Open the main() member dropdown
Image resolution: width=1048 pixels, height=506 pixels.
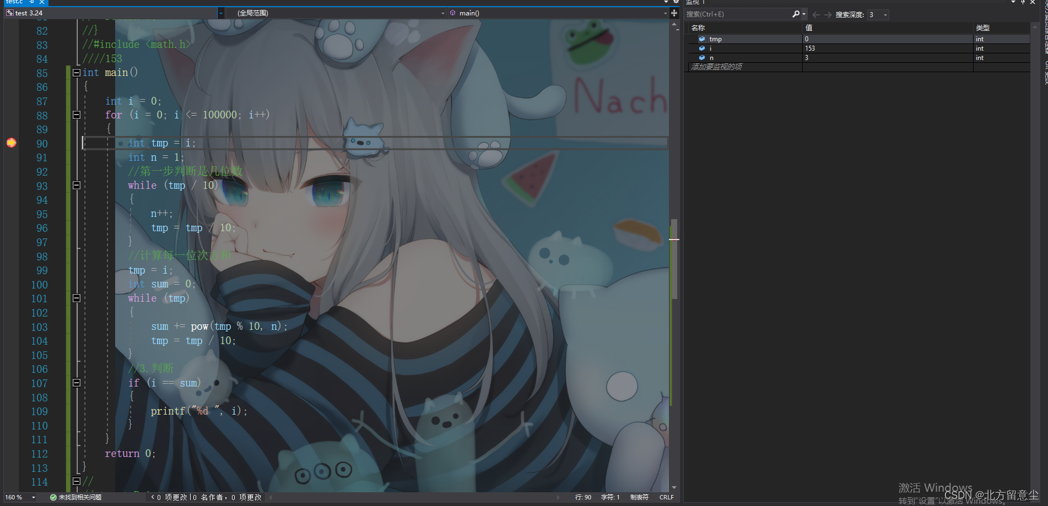(x=665, y=13)
